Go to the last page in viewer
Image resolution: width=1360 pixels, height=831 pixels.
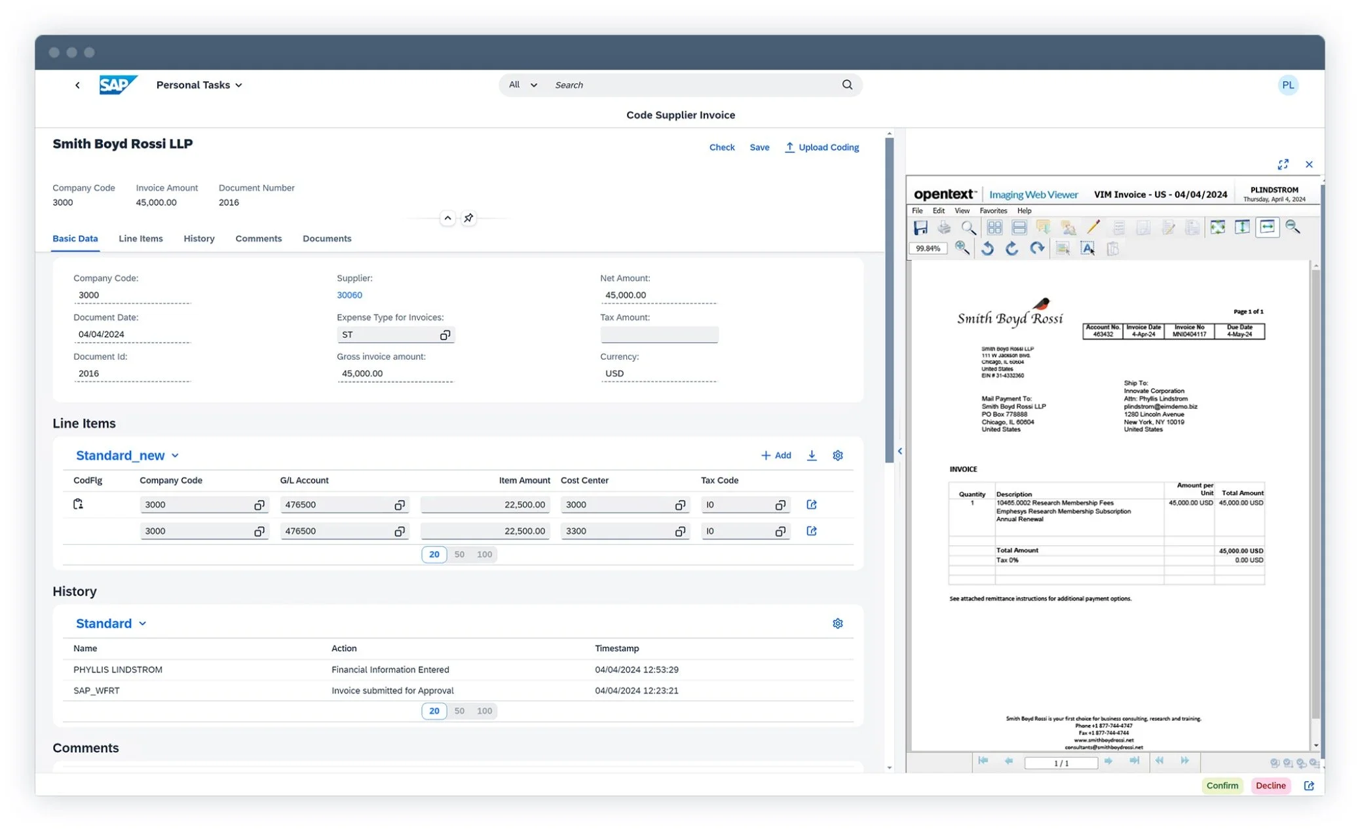click(1134, 761)
